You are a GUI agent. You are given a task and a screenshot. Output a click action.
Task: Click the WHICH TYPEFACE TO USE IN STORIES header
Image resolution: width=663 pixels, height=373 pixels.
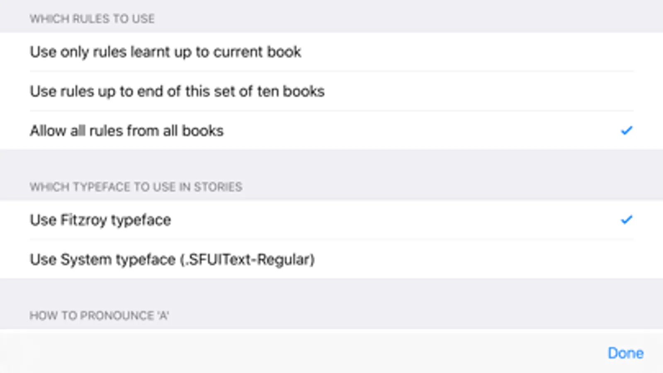click(x=136, y=187)
